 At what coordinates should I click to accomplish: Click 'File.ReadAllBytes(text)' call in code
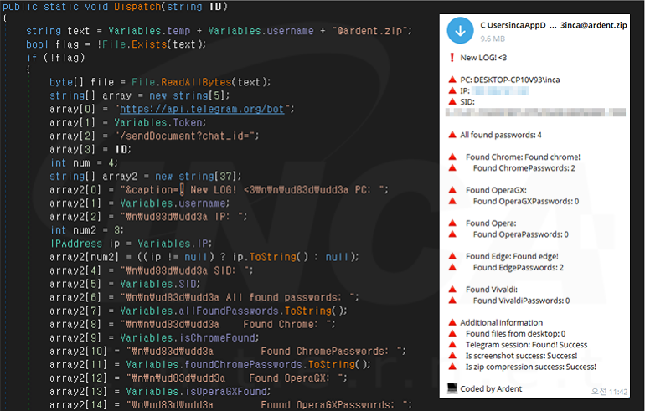(199, 82)
